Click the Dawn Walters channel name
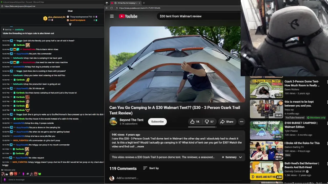328x184 pixels. 292,89
